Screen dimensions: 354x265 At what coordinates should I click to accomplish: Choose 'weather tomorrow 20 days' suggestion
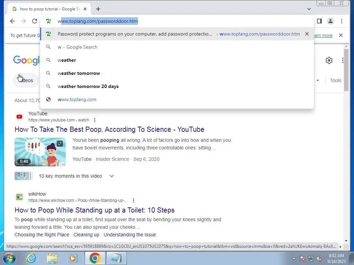[177, 86]
